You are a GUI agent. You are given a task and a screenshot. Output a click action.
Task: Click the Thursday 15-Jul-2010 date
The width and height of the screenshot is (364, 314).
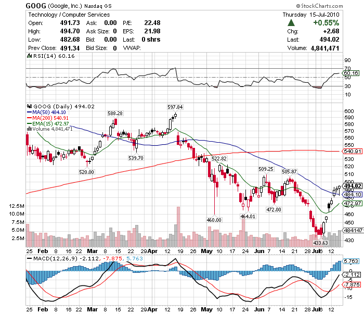click(311, 15)
